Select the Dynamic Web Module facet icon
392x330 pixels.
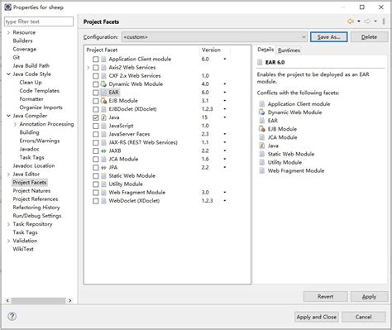coord(103,84)
